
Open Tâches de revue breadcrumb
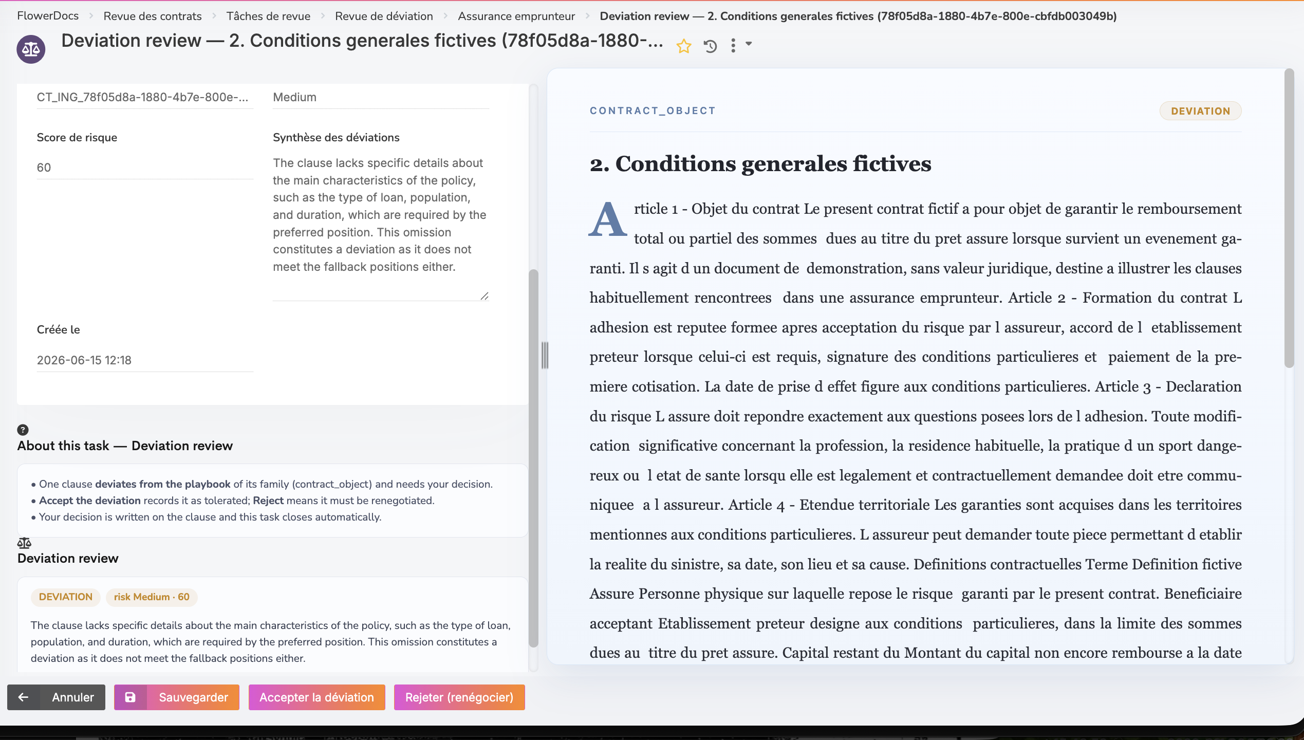point(268,16)
